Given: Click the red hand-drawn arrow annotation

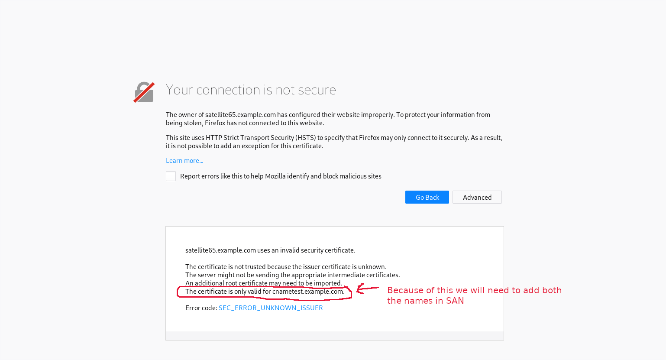Looking at the screenshot, I should pos(367,289).
